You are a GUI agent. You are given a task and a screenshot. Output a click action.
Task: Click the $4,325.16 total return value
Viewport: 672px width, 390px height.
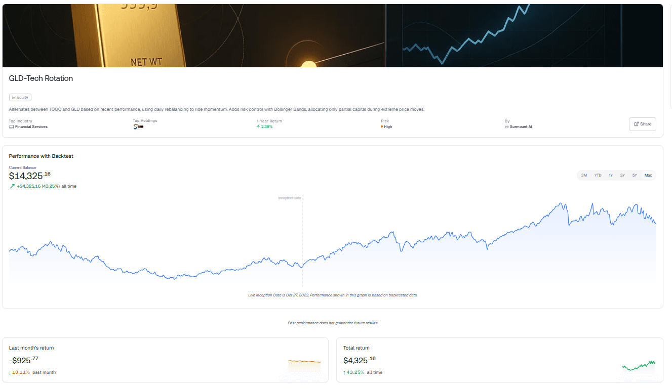[x=360, y=360]
